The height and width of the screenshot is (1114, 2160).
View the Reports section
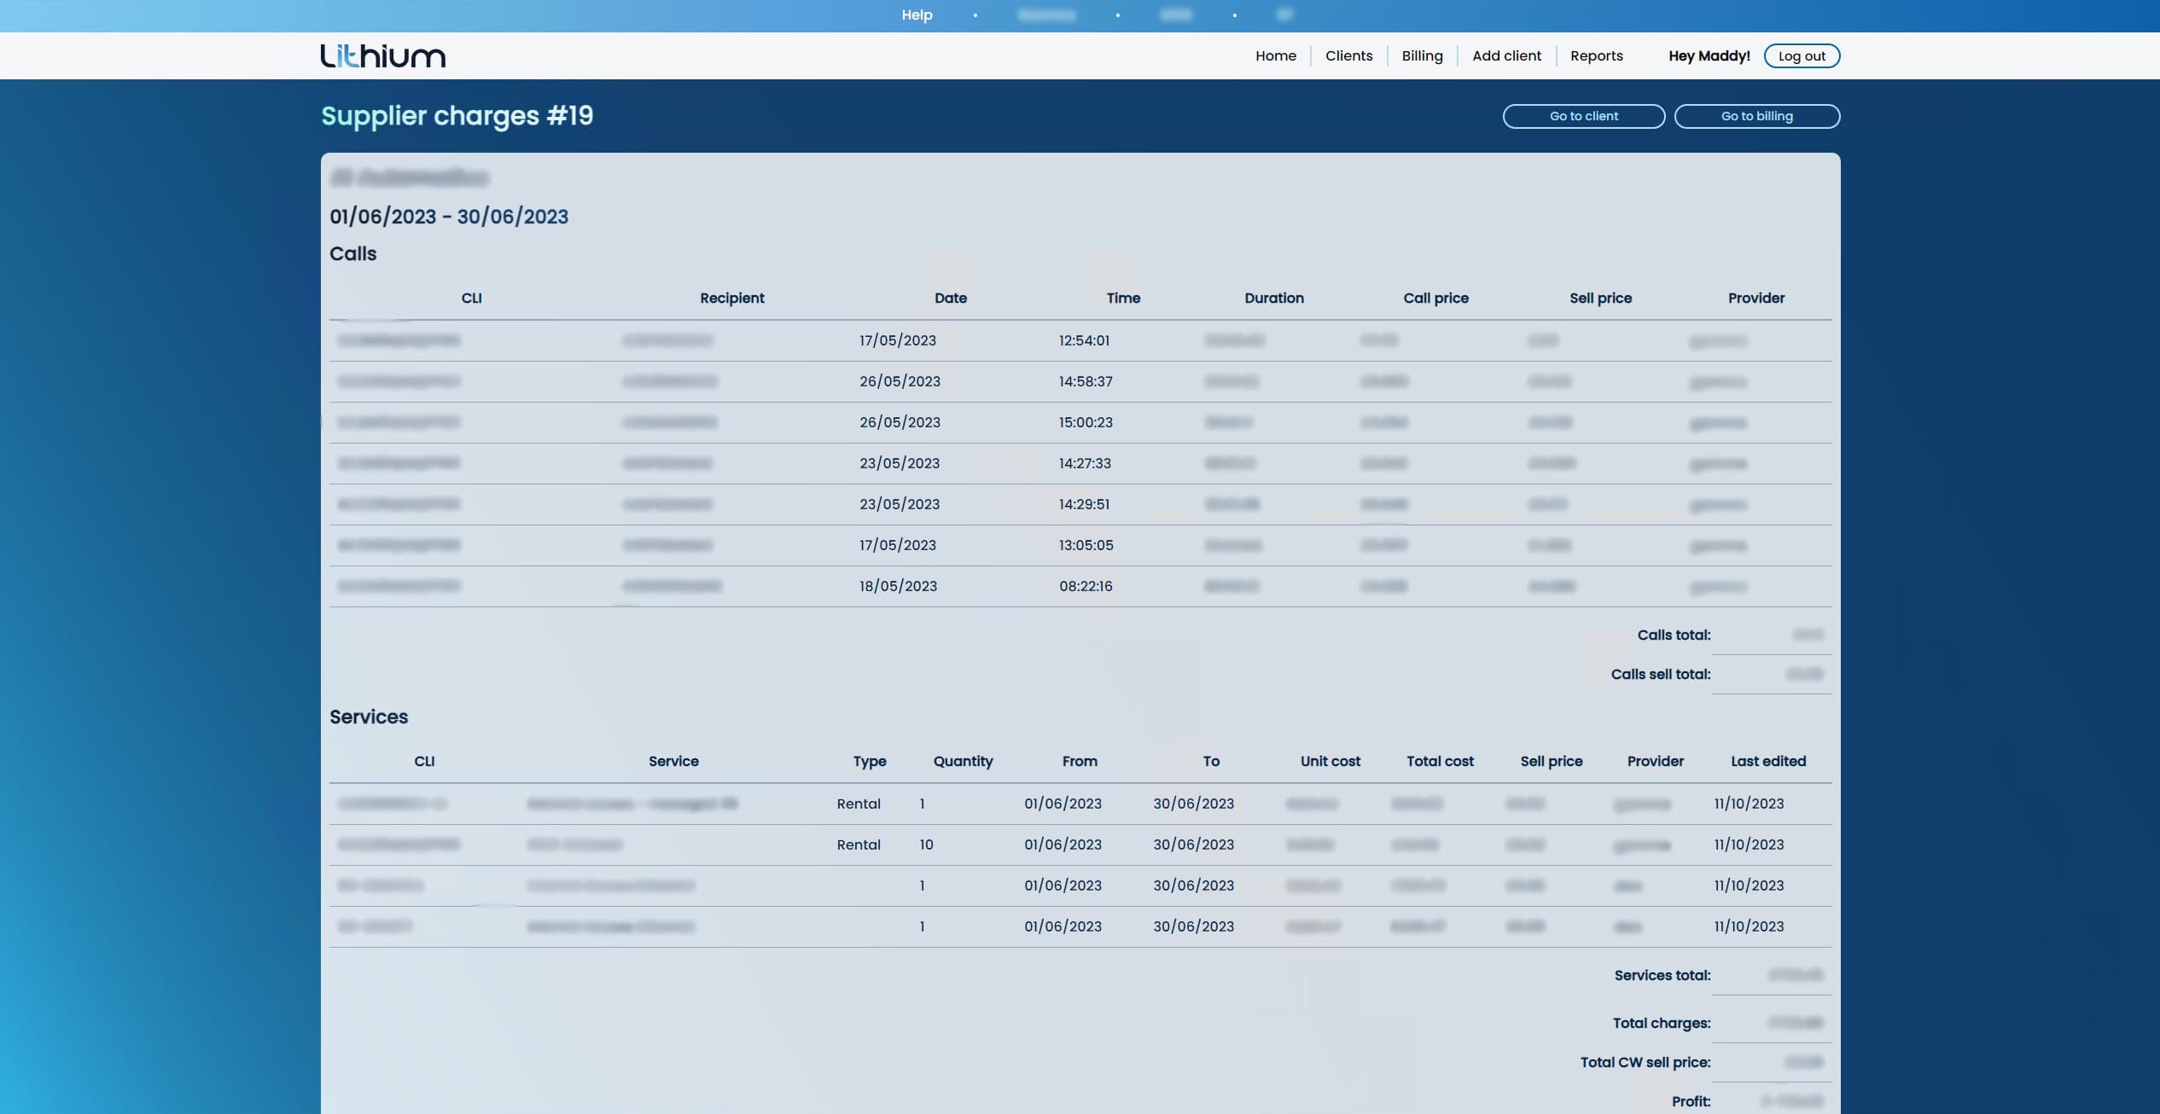[x=1597, y=55]
